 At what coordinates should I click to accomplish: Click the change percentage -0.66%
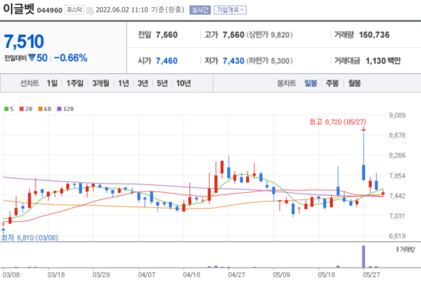(x=70, y=58)
